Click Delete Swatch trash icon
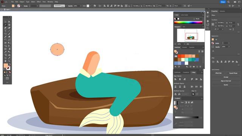 [200, 66]
